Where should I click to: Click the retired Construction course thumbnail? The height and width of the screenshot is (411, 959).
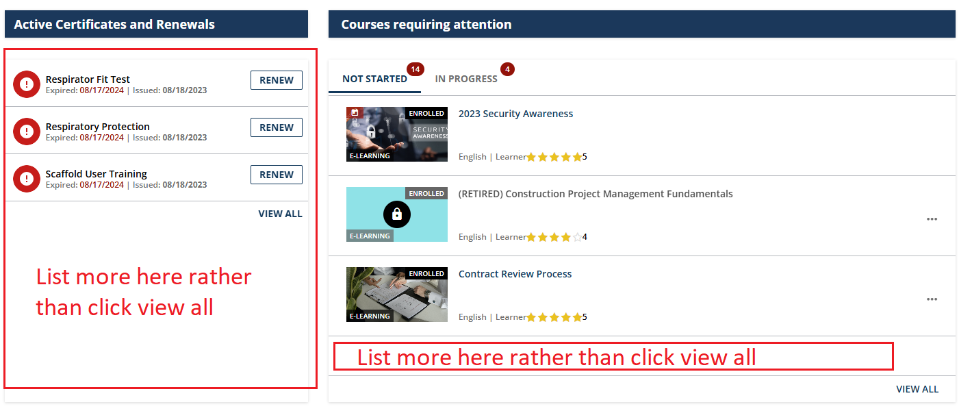397,214
